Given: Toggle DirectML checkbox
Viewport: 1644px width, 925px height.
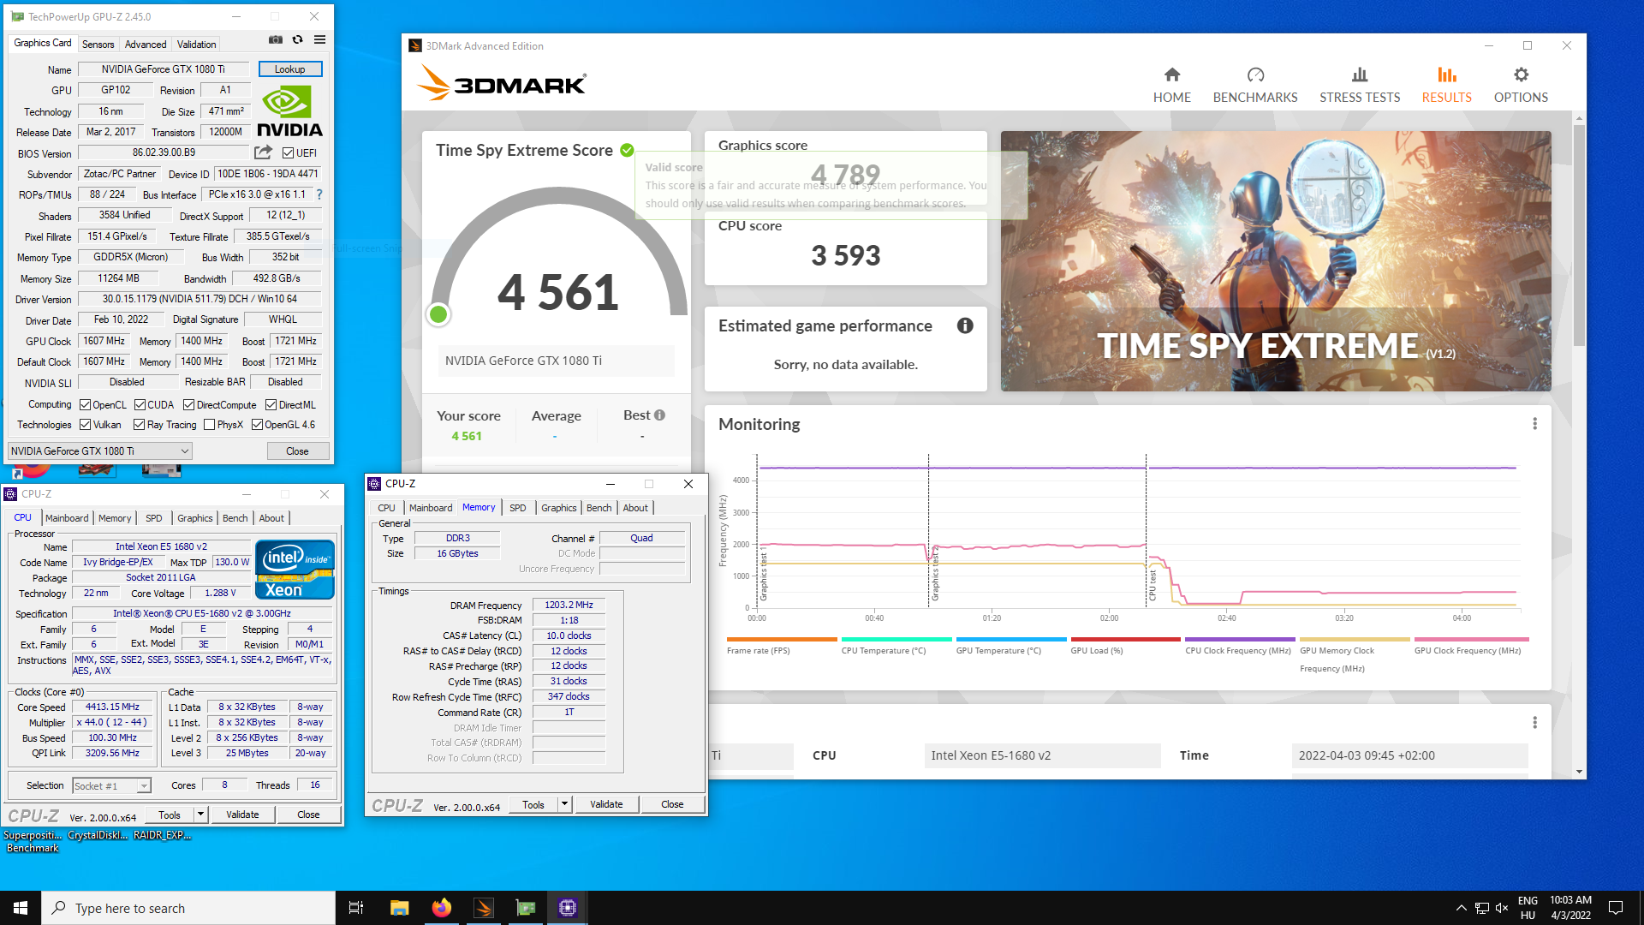Looking at the screenshot, I should [271, 405].
